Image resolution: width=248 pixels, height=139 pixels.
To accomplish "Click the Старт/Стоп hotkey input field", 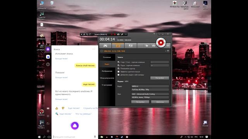I will click(160, 62).
